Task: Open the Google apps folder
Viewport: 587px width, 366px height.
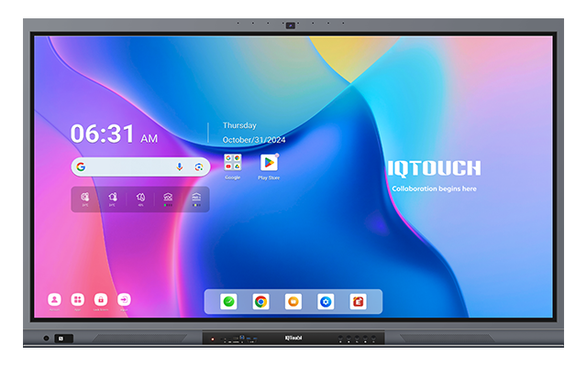Action: point(232,163)
